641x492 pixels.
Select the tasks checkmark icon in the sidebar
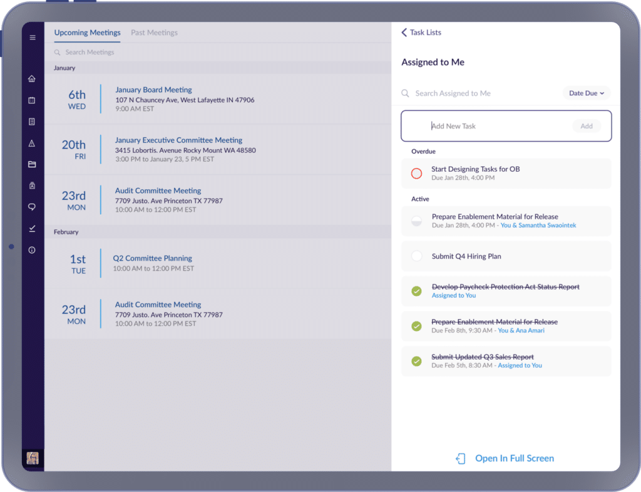coord(33,228)
